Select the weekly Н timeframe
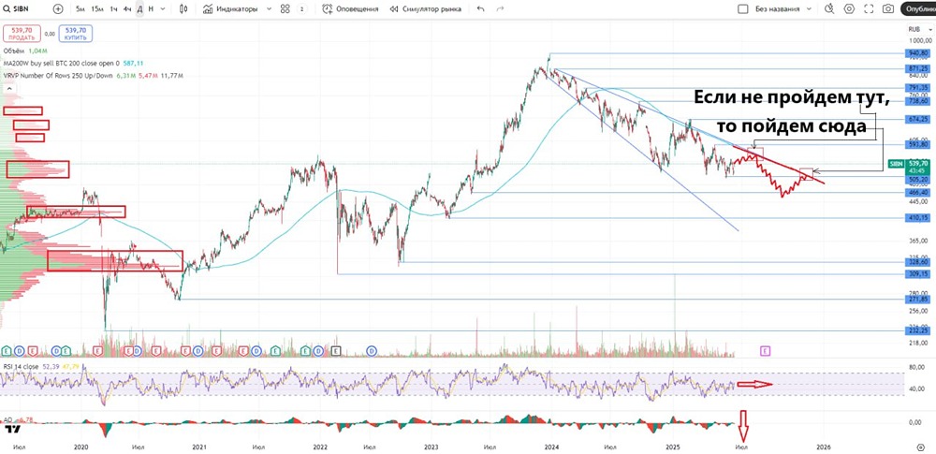936x454 pixels. pyautogui.click(x=151, y=9)
